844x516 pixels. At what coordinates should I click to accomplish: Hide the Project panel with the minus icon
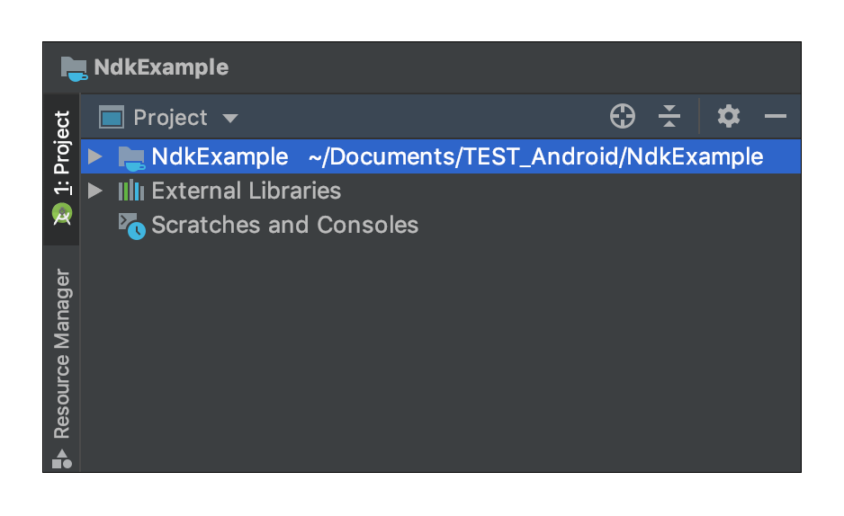tap(775, 116)
